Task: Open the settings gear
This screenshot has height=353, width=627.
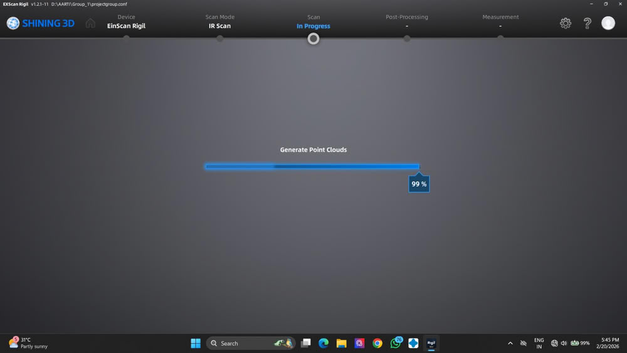Action: click(565, 23)
